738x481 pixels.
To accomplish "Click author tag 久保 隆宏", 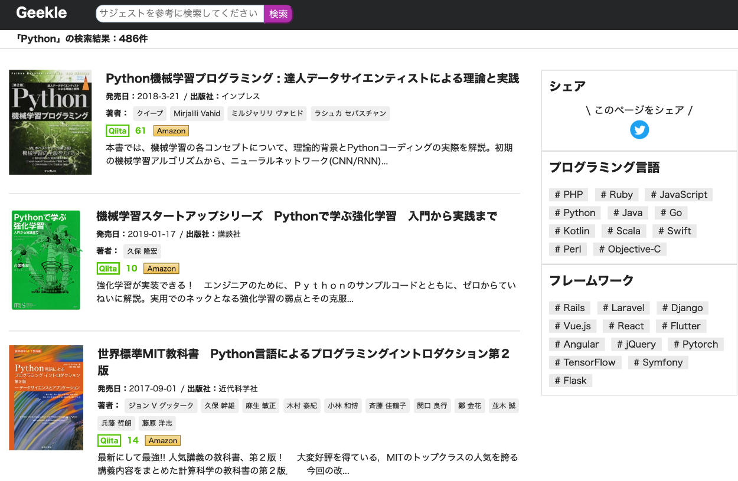I will coord(142,251).
